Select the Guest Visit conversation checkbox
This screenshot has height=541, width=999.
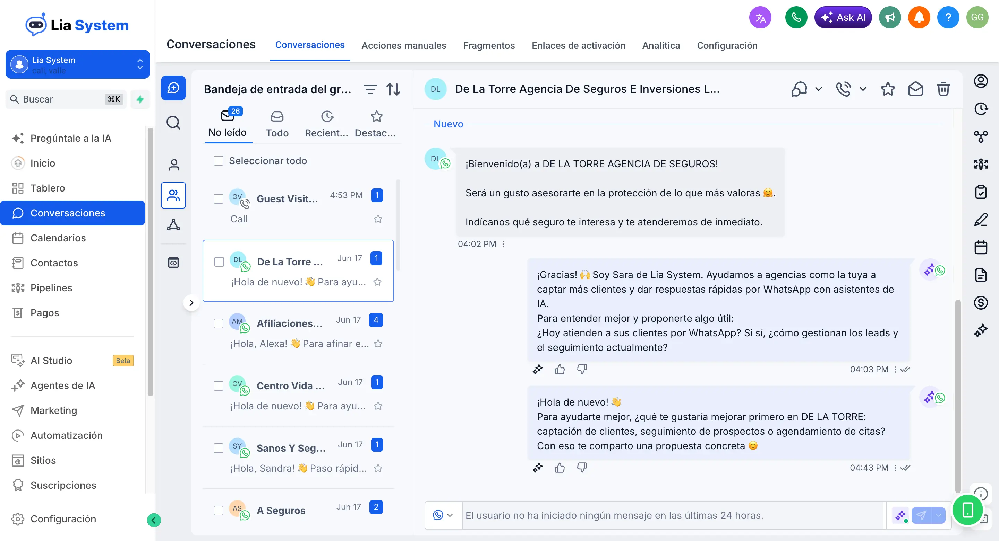coord(219,199)
